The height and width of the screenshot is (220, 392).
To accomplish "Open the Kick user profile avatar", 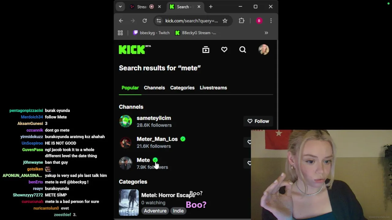I will tap(264, 50).
